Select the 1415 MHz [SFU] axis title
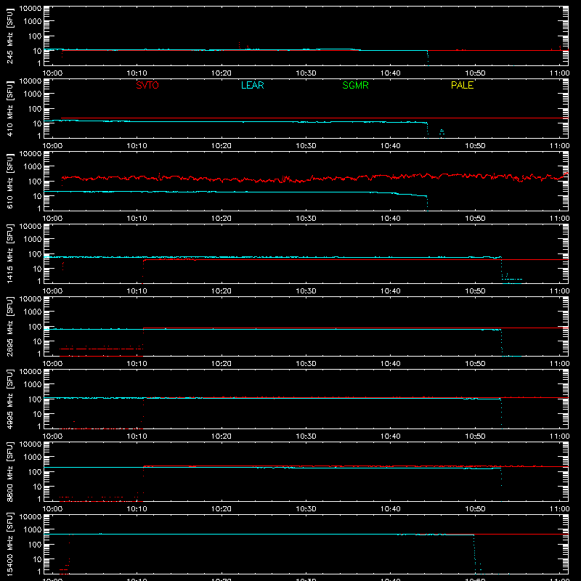The height and width of the screenshot is (581, 581). tap(9, 254)
